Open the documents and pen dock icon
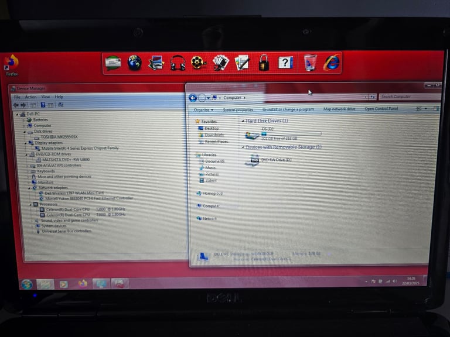 pyautogui.click(x=242, y=63)
